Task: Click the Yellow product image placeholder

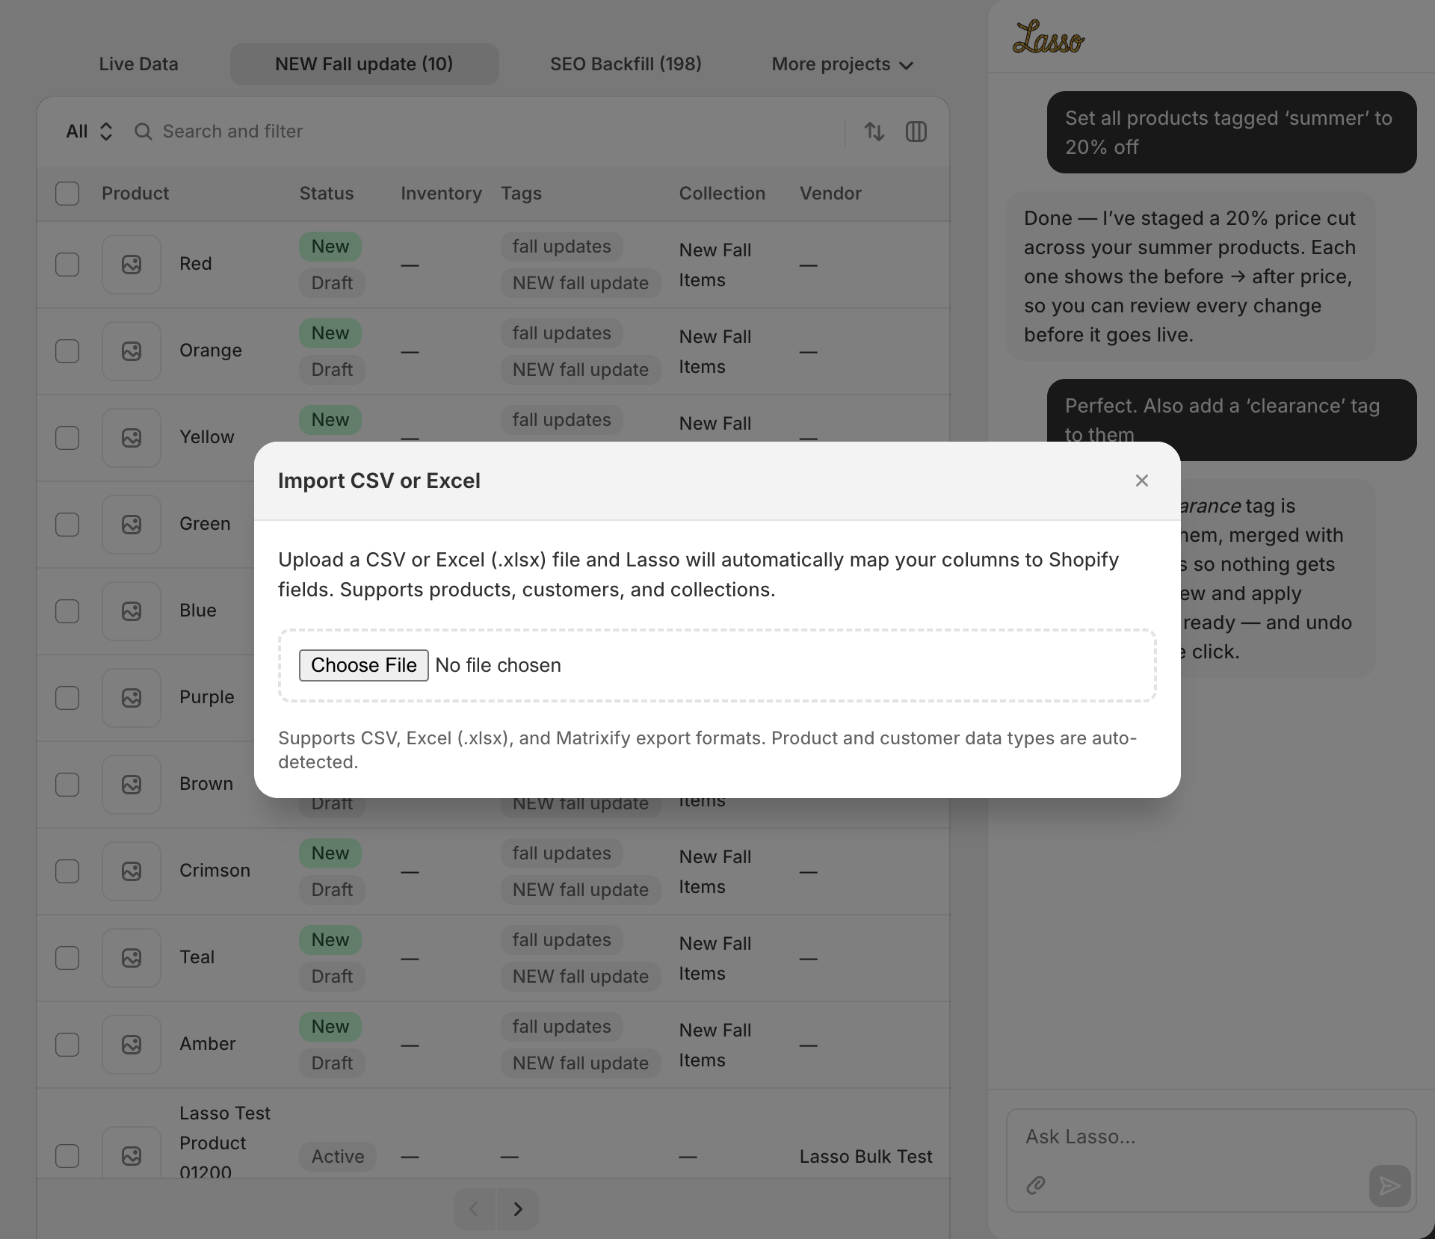Action: click(x=132, y=438)
